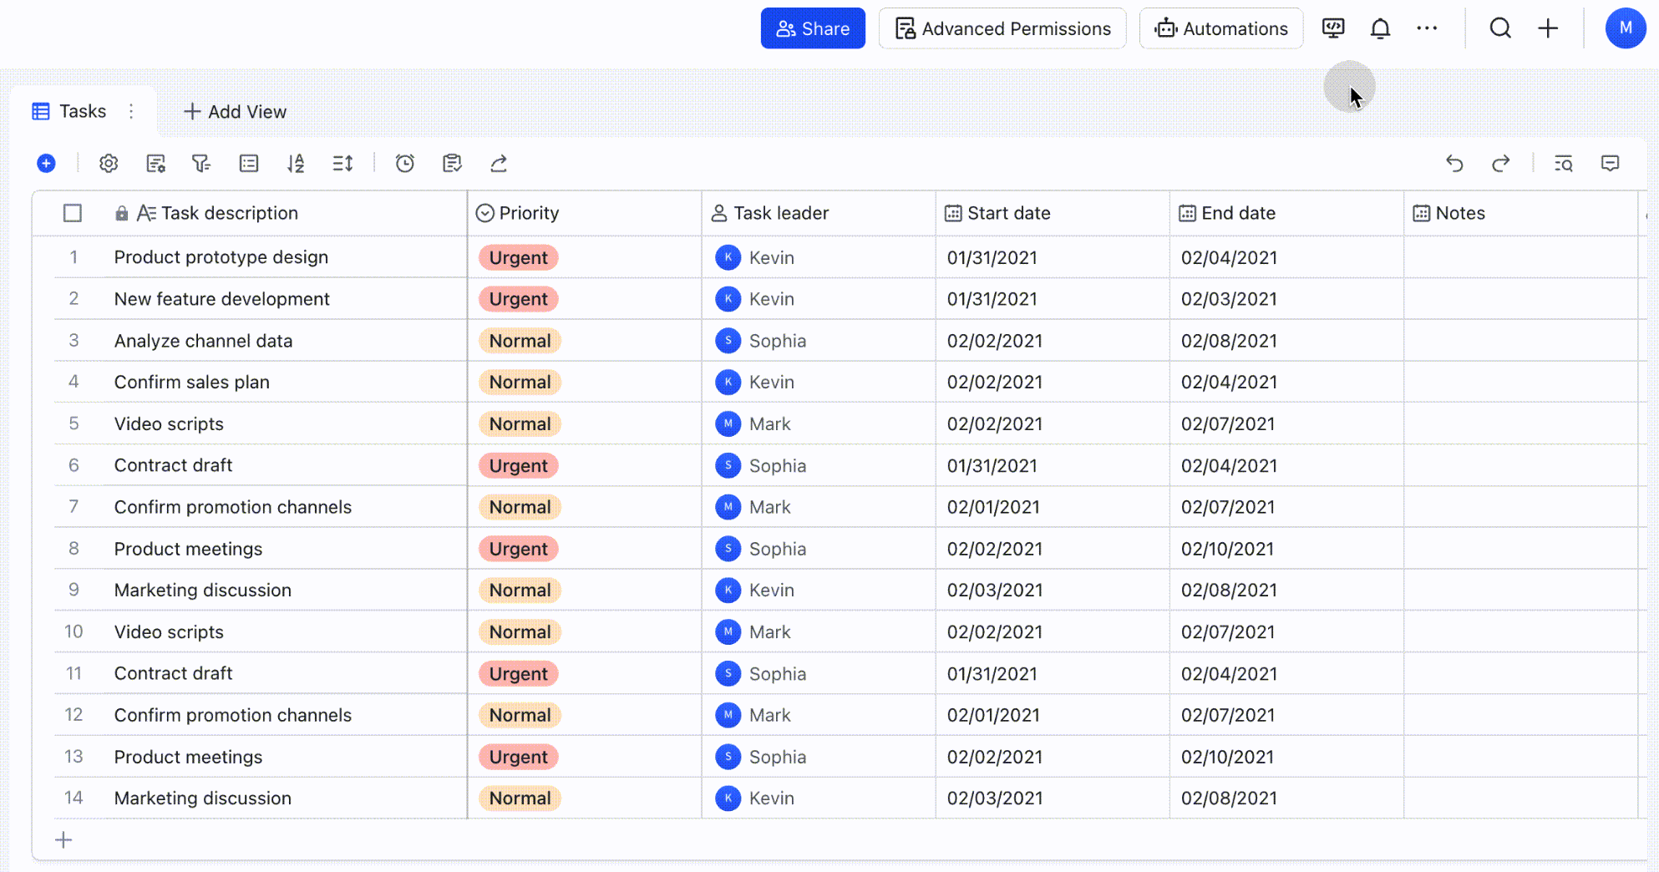Image resolution: width=1659 pixels, height=872 pixels.
Task: Click the plus icon in top bar
Action: [x=1548, y=28]
